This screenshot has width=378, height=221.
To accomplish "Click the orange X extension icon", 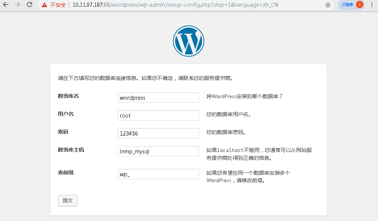I will pyautogui.click(x=359, y=4).
